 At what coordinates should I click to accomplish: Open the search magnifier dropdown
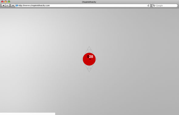[154, 5]
